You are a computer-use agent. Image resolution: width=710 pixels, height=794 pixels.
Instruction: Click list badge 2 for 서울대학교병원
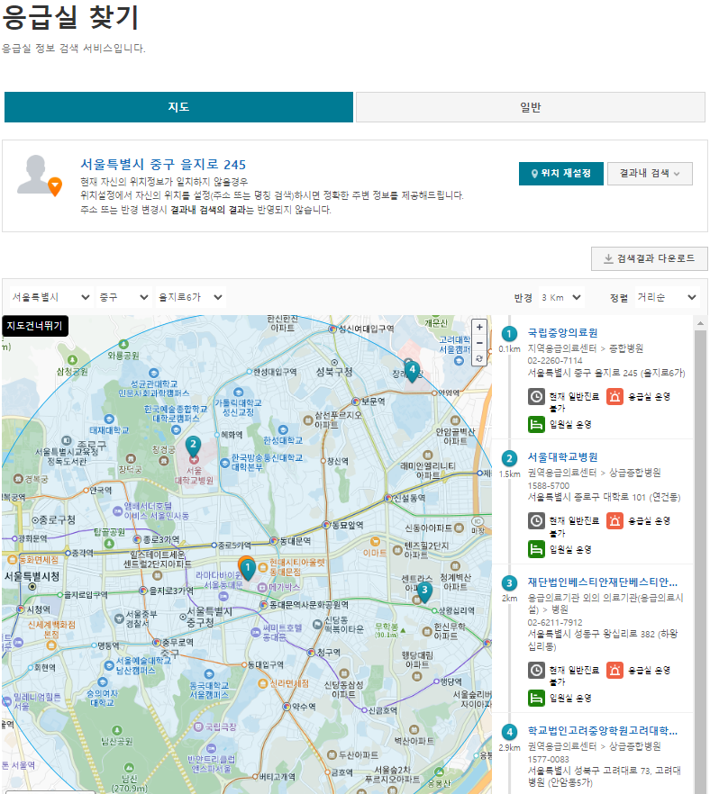pos(509,458)
